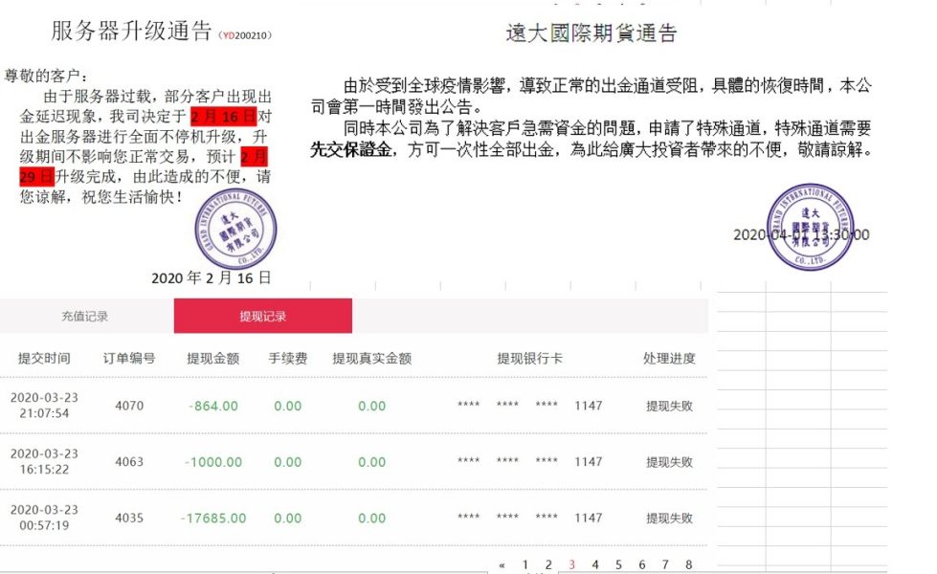This screenshot has width=937, height=574.
Task: Open page 4 of withdrawal records
Action: (x=595, y=564)
